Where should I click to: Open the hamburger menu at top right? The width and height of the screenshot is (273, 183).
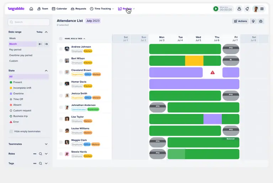262,9
